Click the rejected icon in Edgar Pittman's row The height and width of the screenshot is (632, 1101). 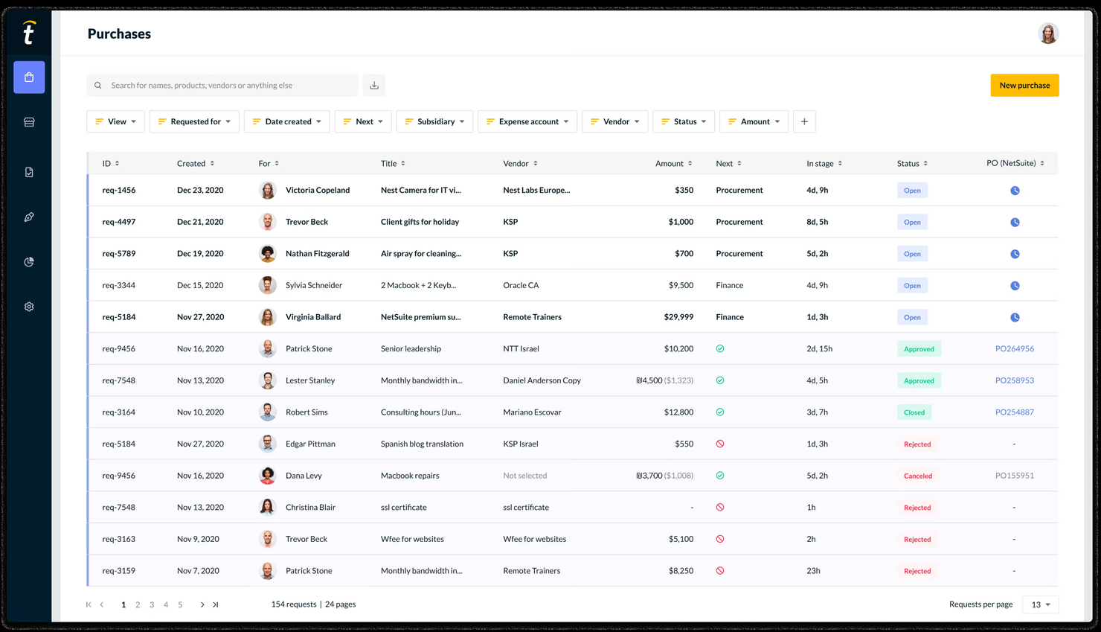point(719,443)
